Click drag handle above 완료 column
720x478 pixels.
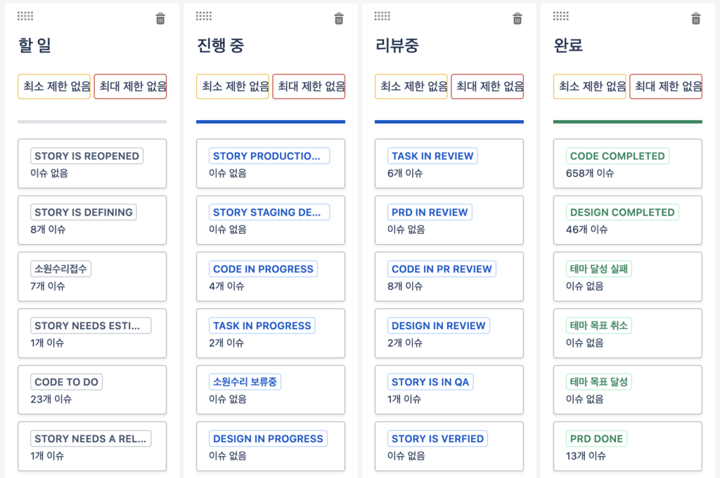561,16
